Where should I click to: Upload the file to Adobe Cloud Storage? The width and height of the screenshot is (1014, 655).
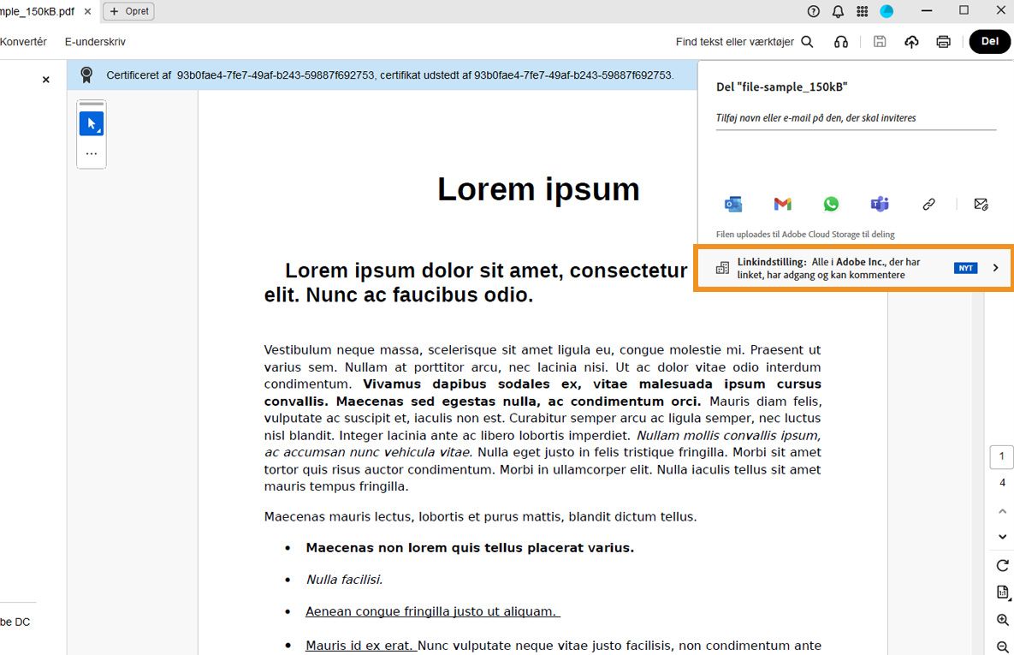click(x=910, y=41)
